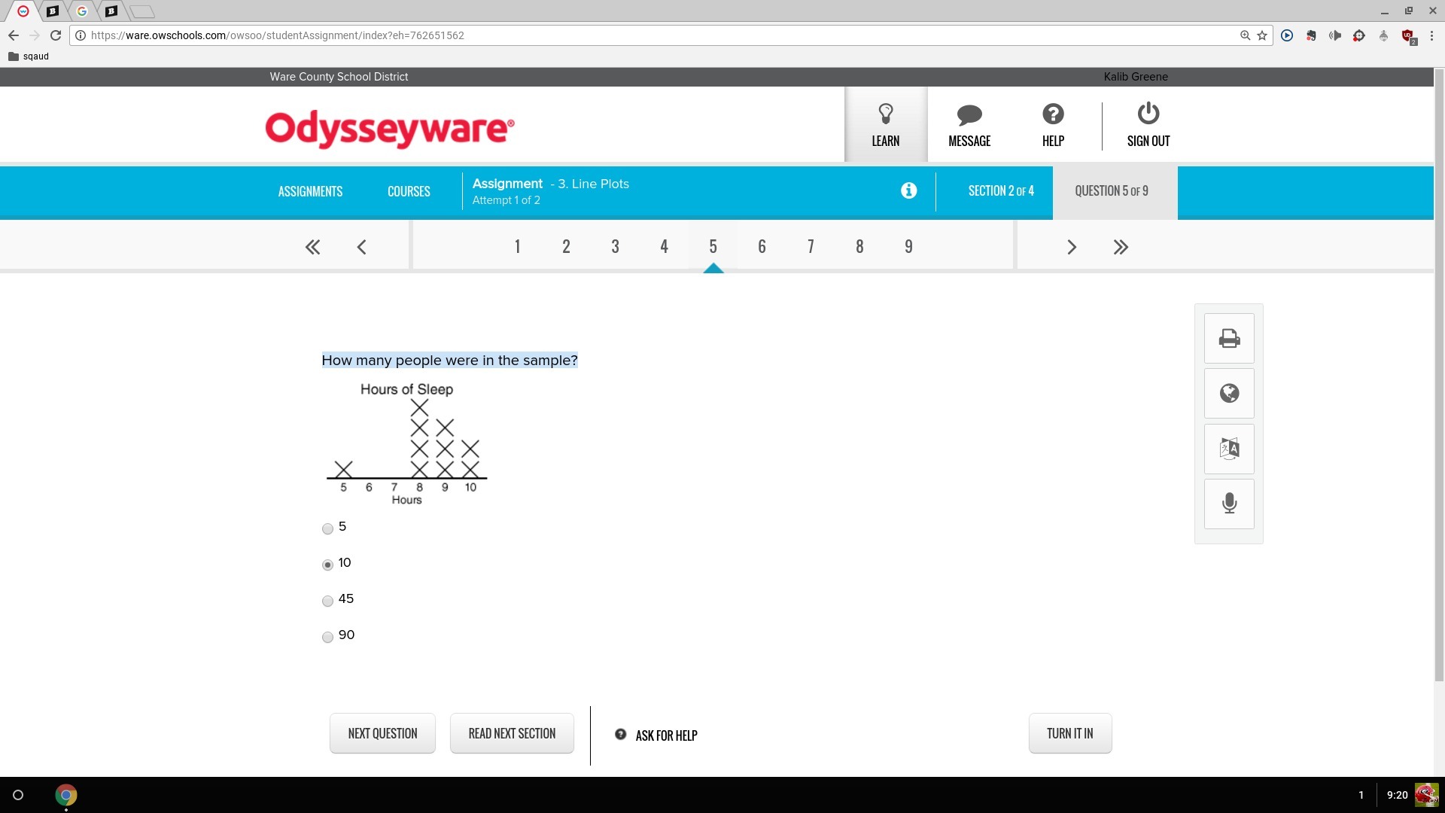Click the browser address bar URL
The image size is (1445, 813).
click(x=277, y=35)
